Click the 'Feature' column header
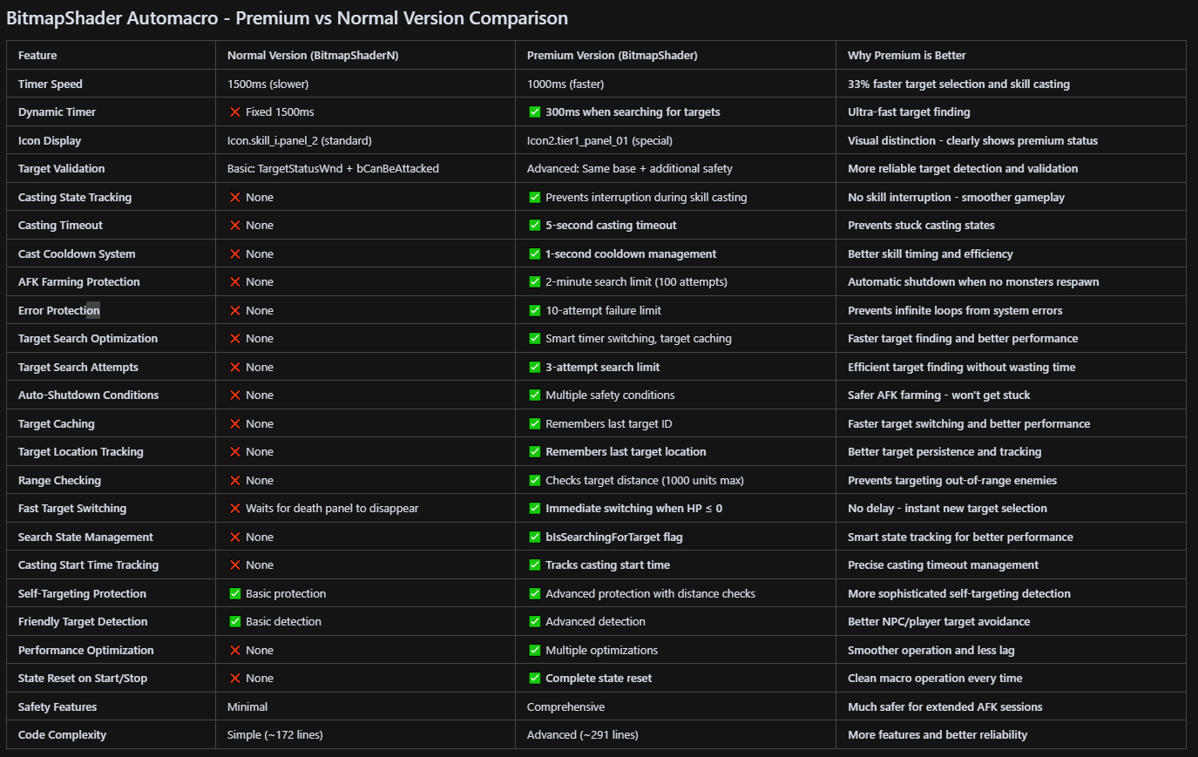 pyautogui.click(x=37, y=56)
